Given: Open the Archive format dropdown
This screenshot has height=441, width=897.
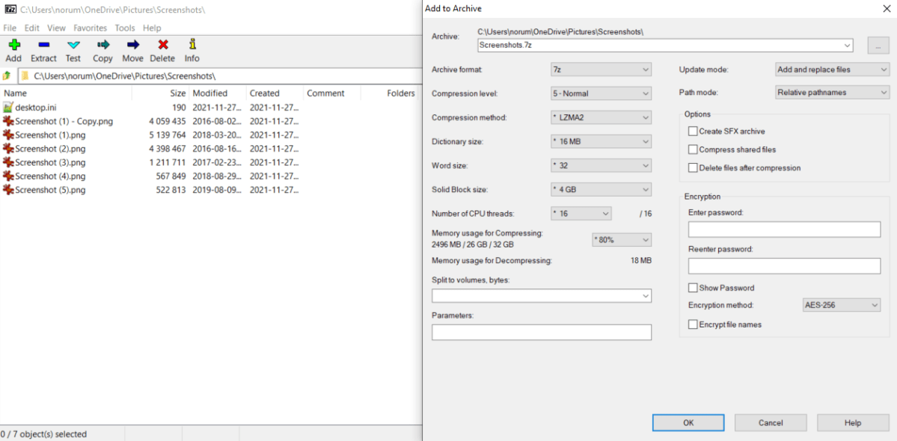Looking at the screenshot, I should [601, 69].
